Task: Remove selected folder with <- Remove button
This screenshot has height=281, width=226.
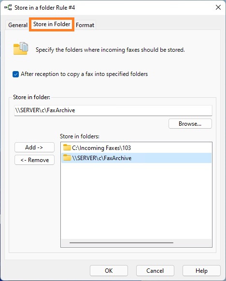Action: coord(34,160)
